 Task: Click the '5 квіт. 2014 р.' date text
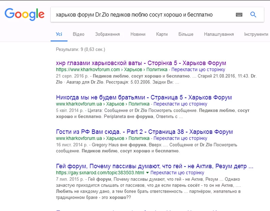[x=70, y=111]
